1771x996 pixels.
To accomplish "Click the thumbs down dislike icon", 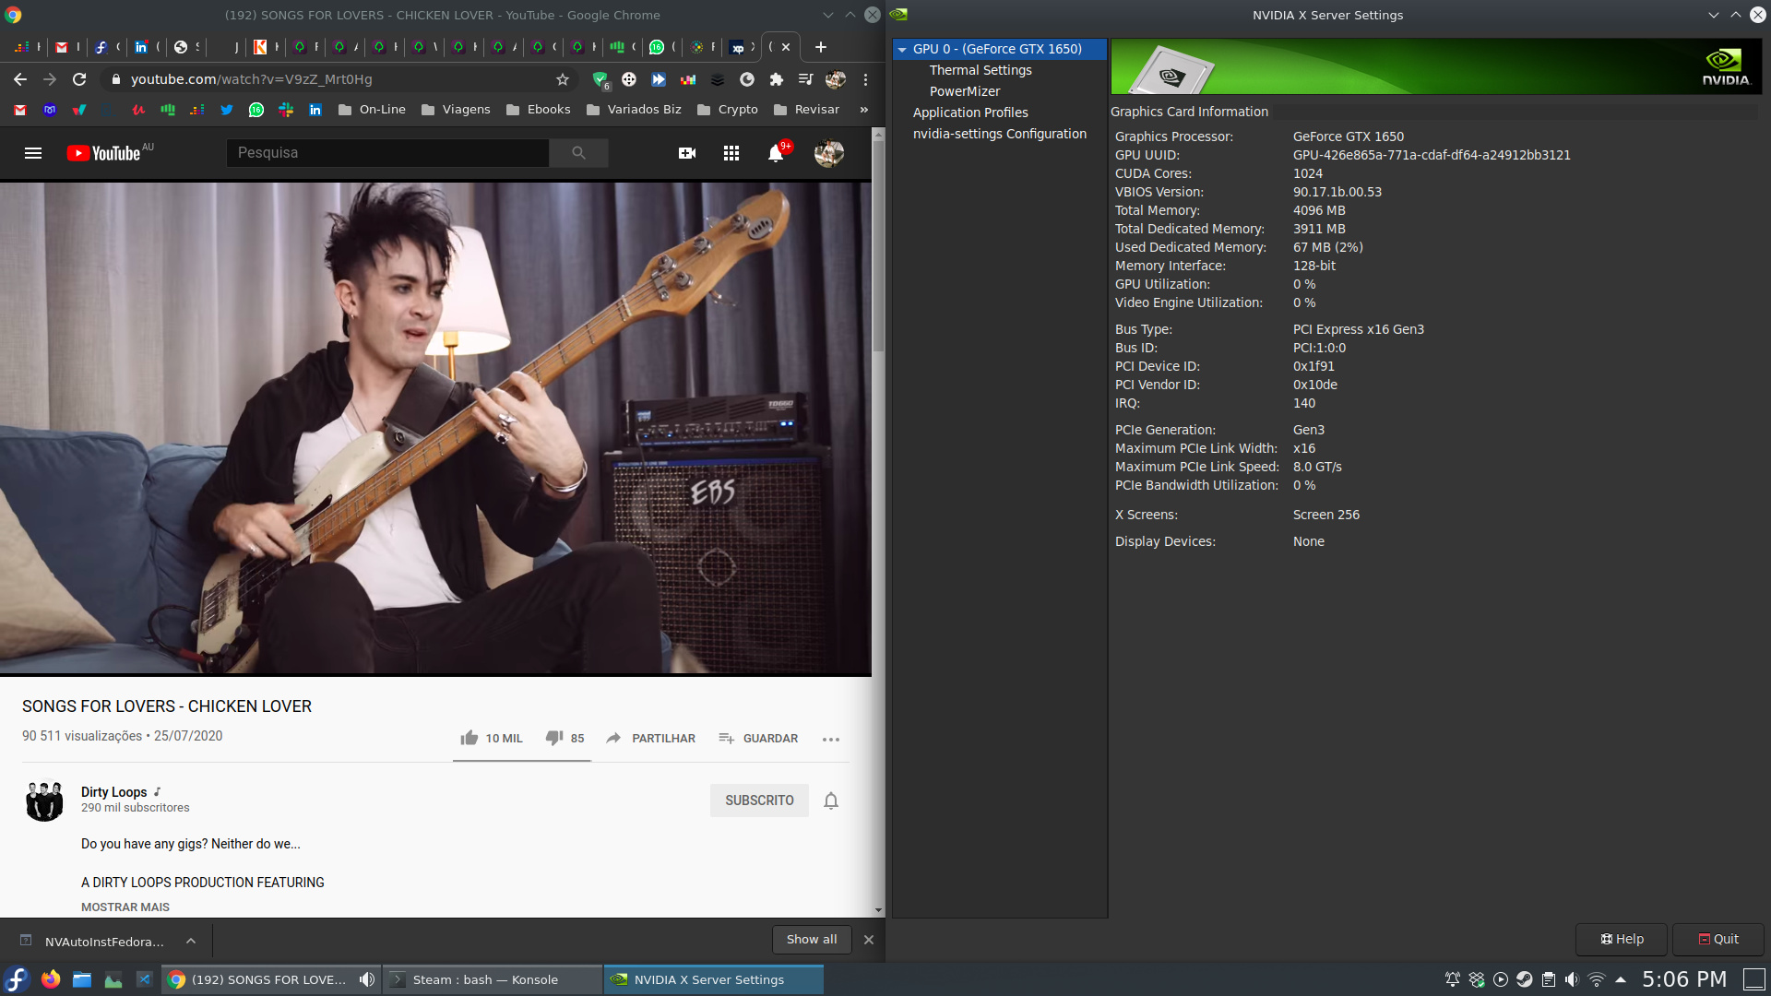I will 554,738.
